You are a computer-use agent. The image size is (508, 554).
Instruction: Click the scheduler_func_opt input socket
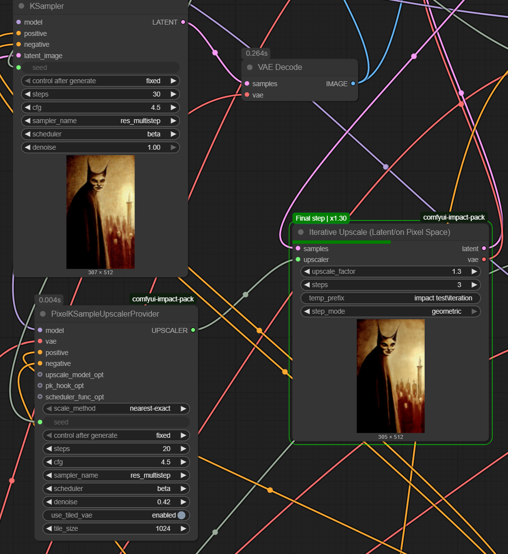40,397
